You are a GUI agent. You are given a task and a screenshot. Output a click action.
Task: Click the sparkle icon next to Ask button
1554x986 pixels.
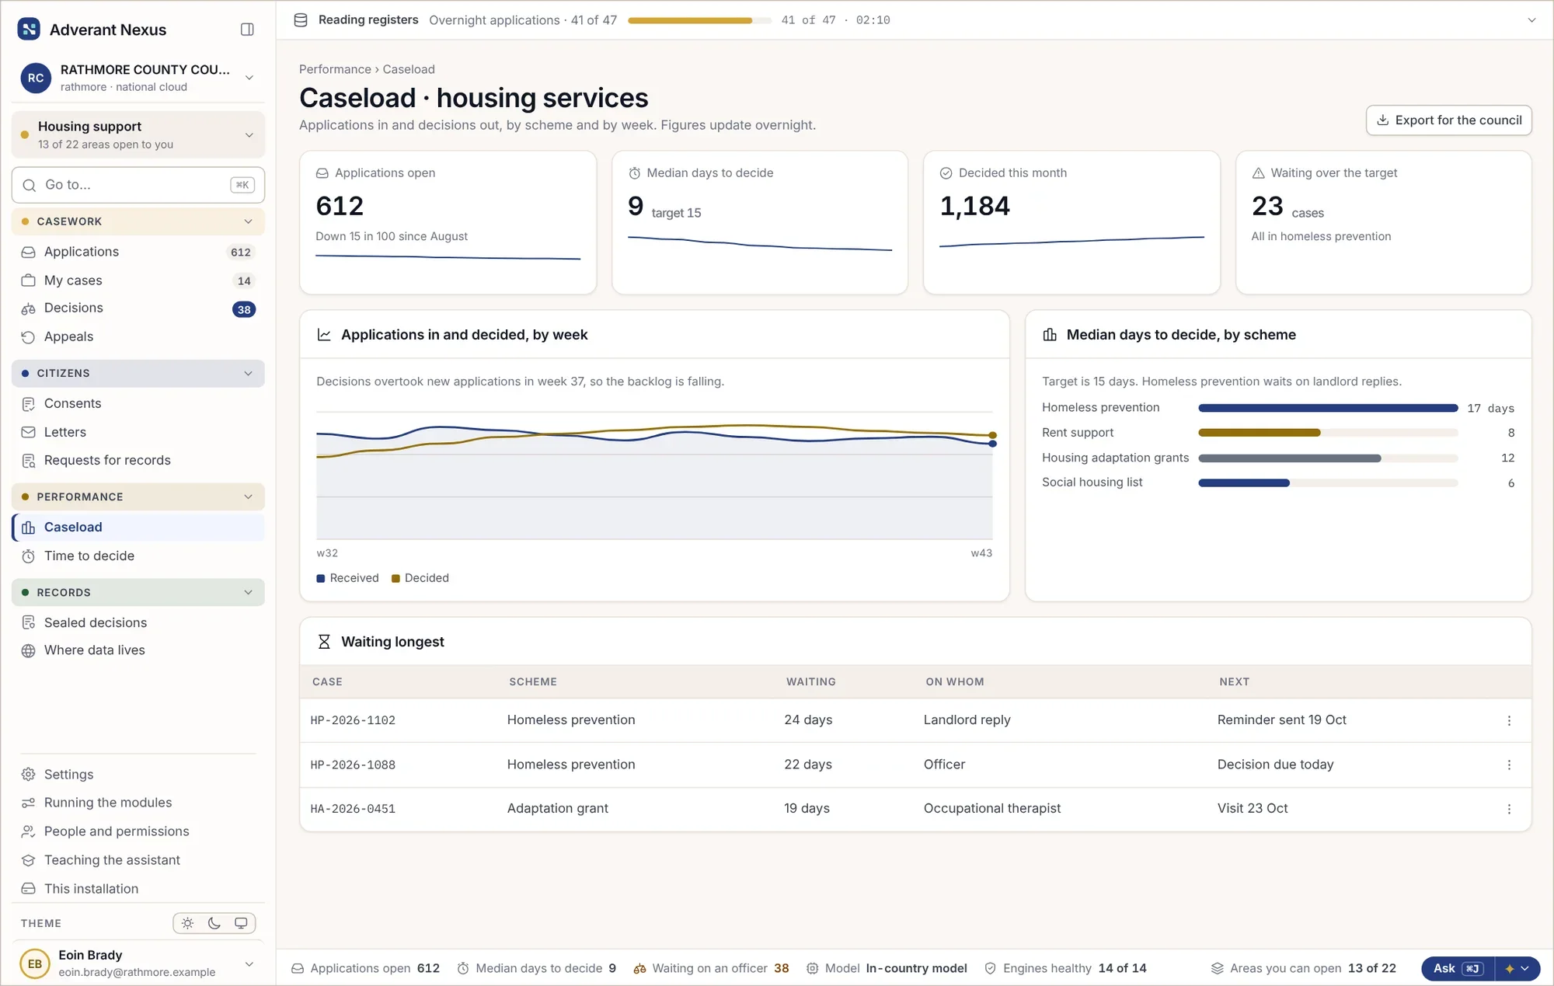point(1509,968)
